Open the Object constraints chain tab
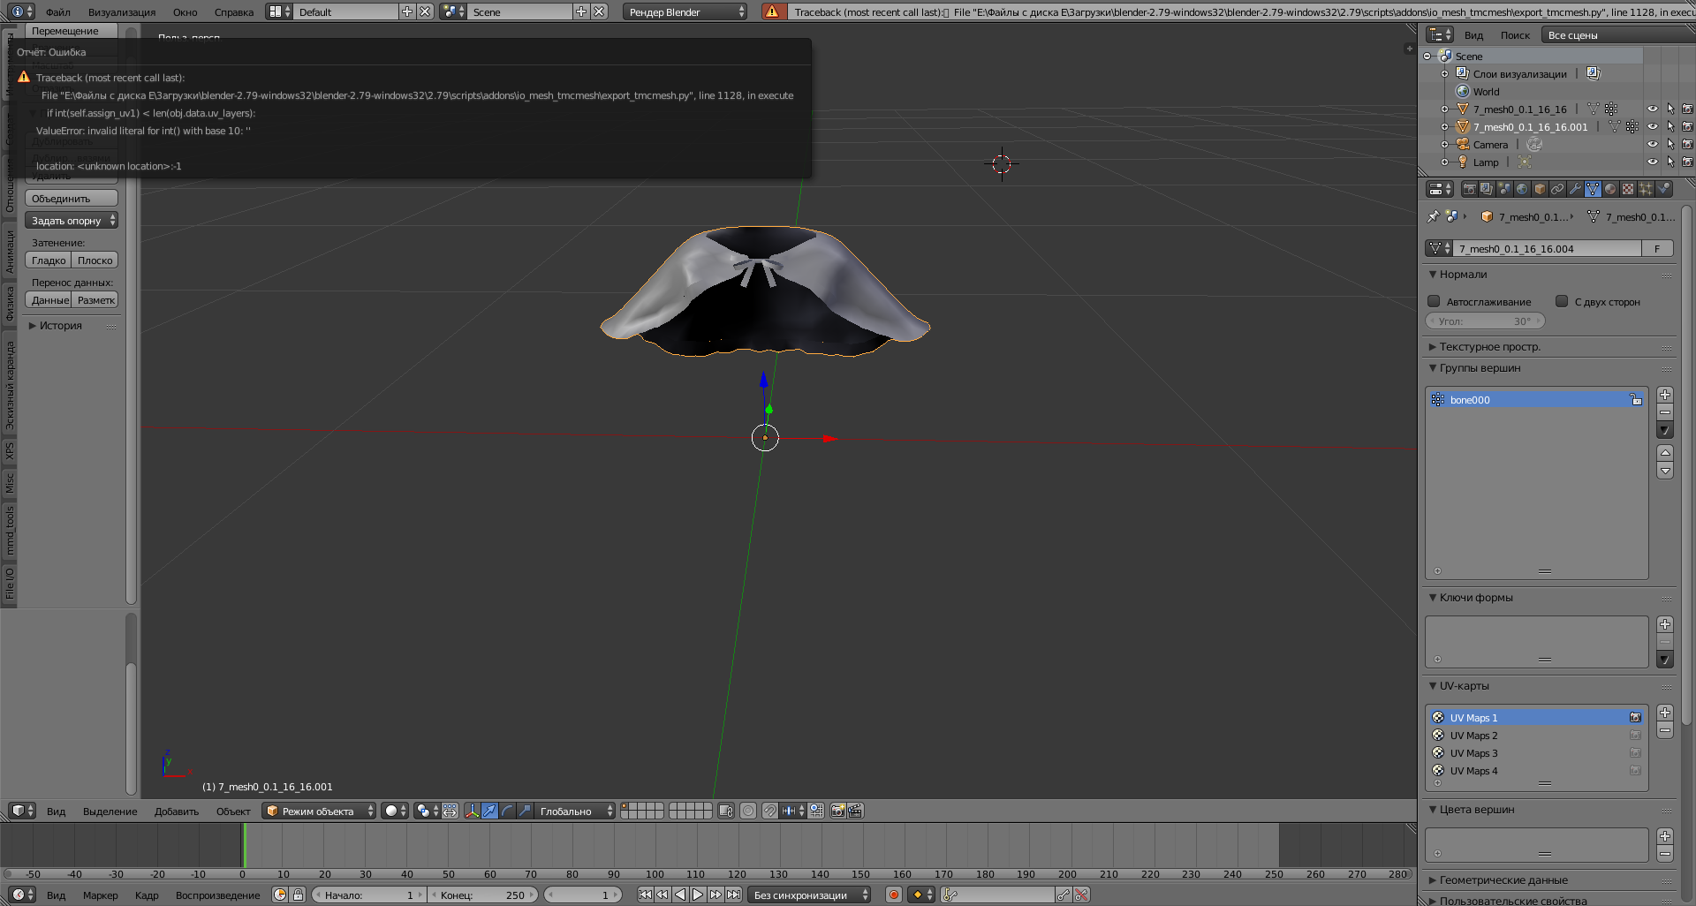The image size is (1696, 906). (x=1557, y=189)
